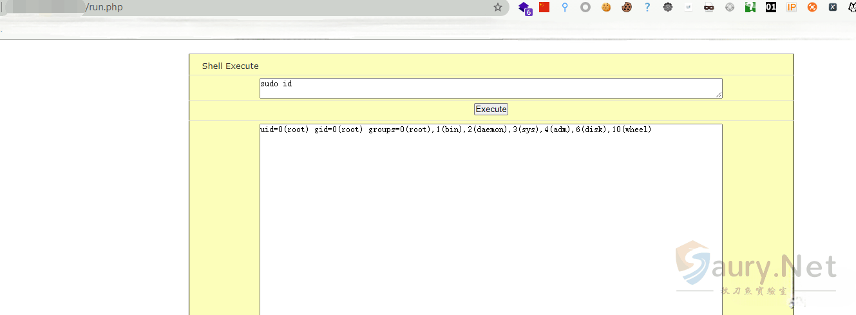Open the masked hacker face extension

pyautogui.click(x=709, y=8)
